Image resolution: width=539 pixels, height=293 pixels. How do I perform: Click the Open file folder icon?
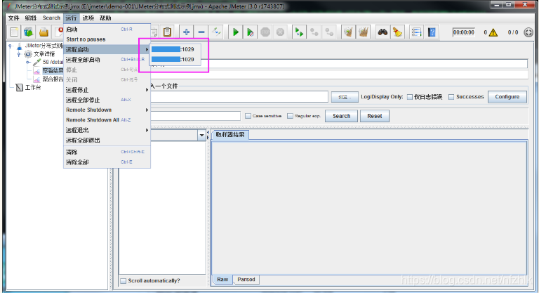(44, 32)
